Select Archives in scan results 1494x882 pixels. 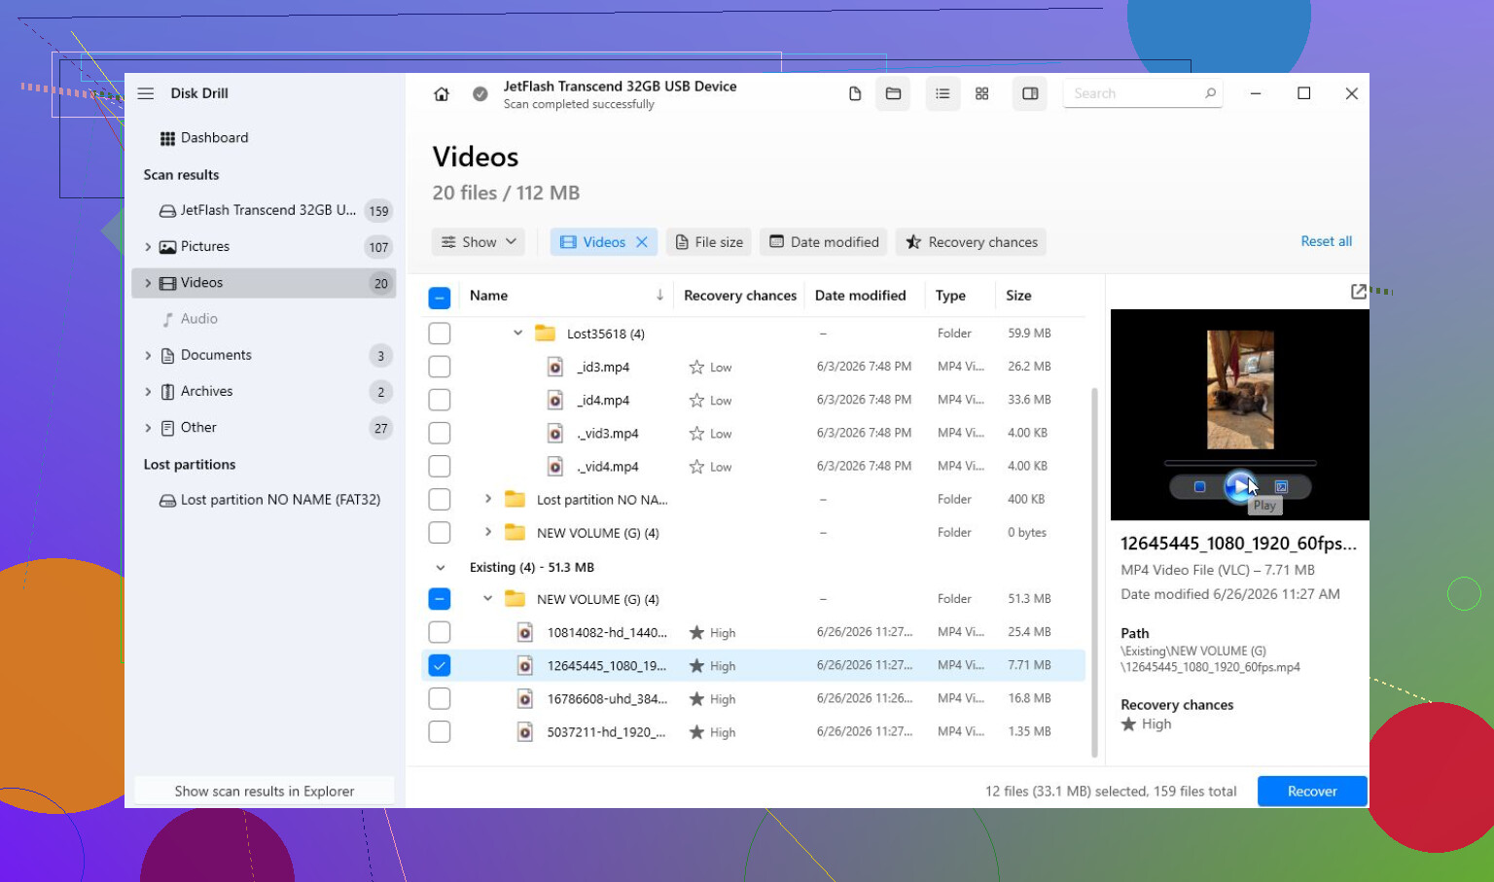(x=265, y=392)
